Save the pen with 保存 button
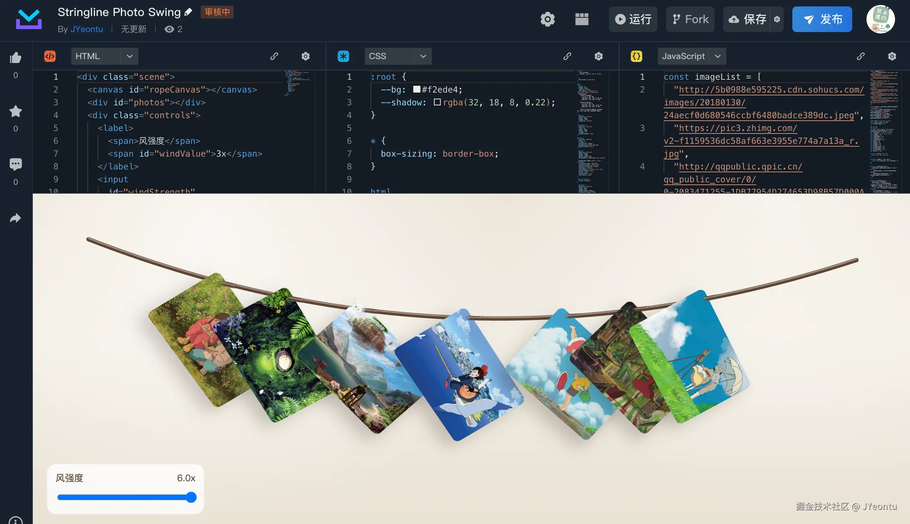 pyautogui.click(x=747, y=19)
